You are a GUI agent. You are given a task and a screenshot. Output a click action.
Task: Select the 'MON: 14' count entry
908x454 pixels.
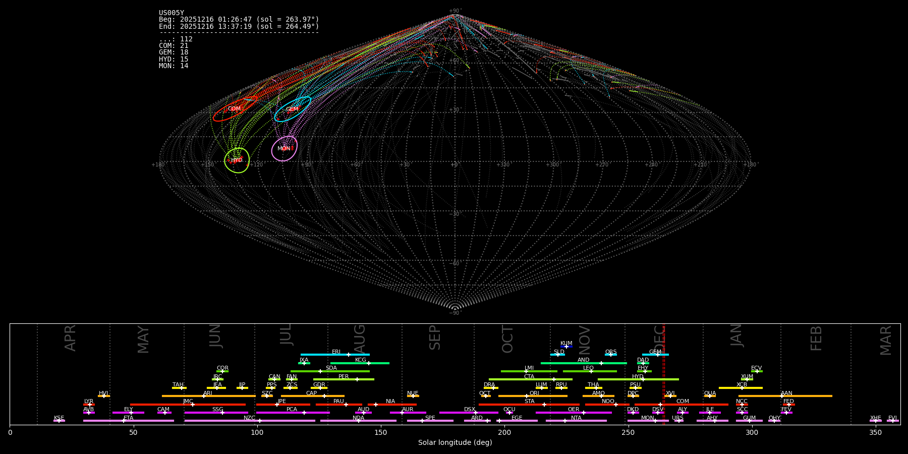[174, 66]
